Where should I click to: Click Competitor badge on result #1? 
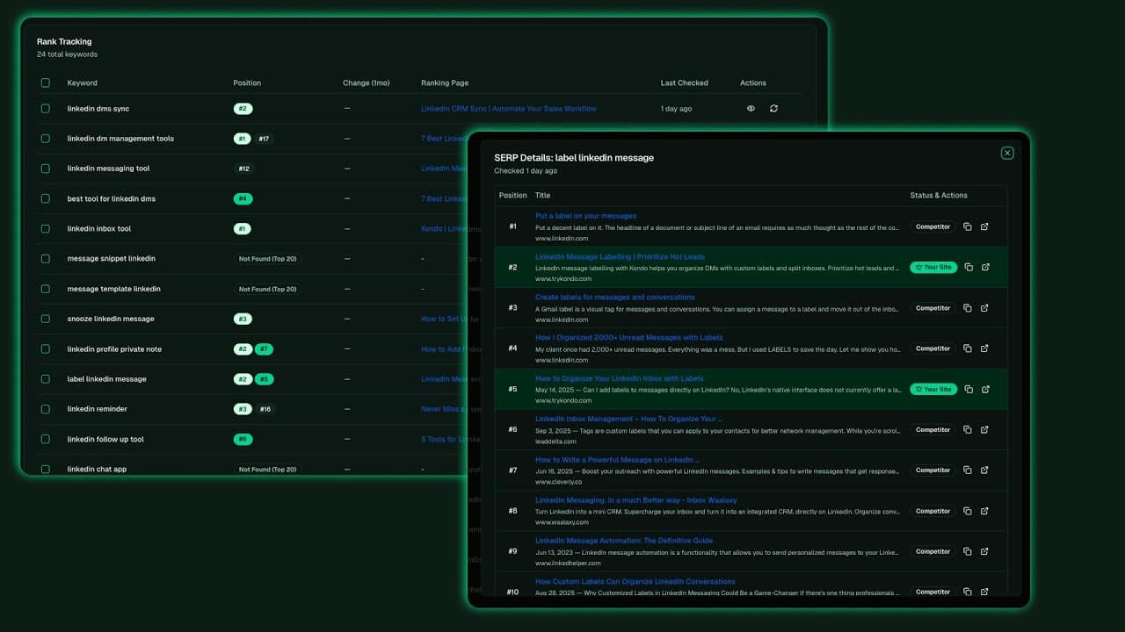click(933, 226)
